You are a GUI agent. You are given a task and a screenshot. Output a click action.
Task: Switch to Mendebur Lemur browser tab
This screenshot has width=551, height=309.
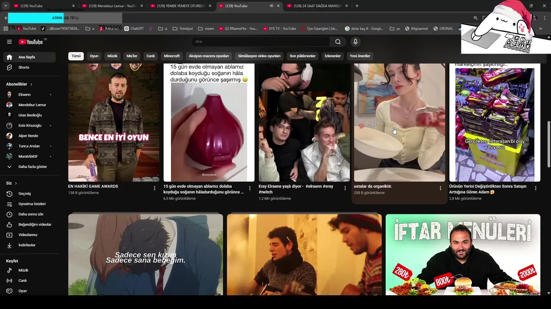coord(112,6)
